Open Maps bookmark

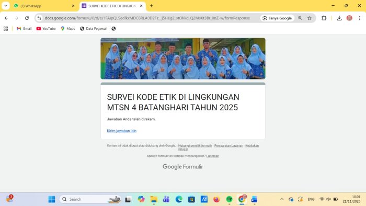coord(68,28)
